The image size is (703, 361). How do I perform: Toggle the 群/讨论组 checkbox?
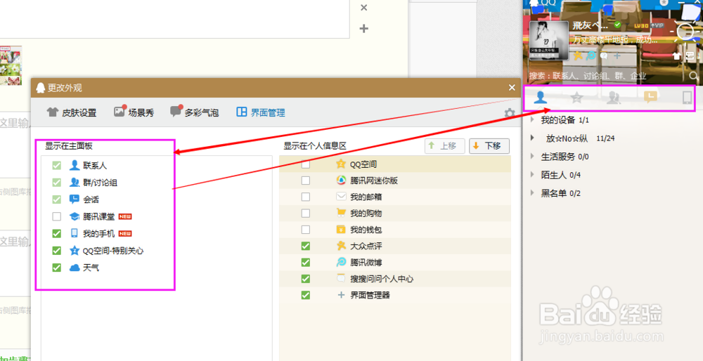tap(56, 183)
